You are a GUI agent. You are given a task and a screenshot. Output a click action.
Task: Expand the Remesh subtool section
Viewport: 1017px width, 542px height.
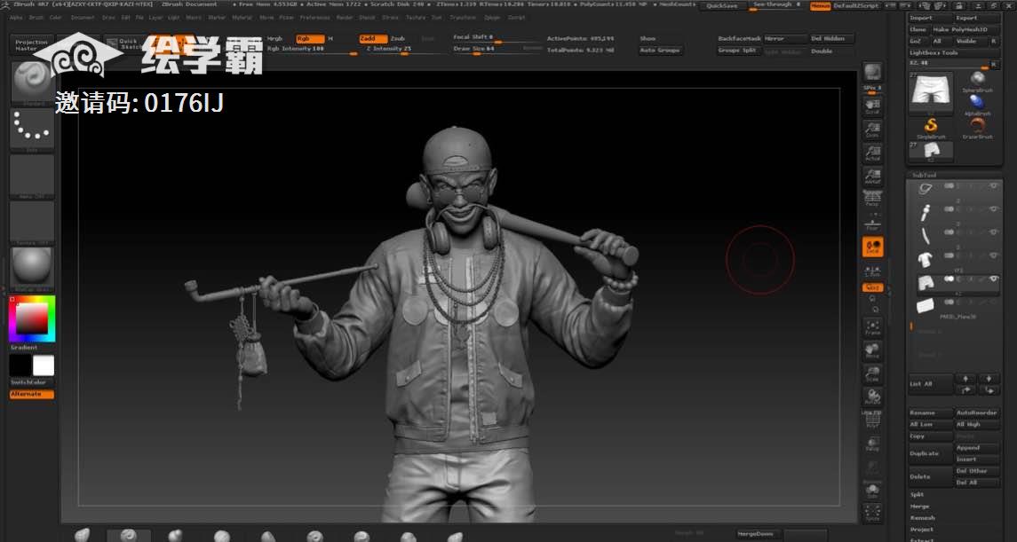tap(922, 518)
